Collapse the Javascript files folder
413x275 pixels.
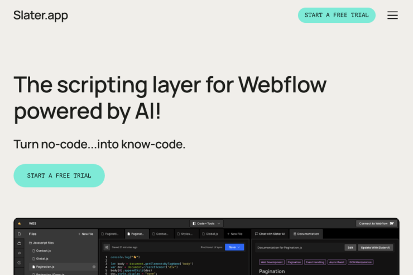pos(41,243)
